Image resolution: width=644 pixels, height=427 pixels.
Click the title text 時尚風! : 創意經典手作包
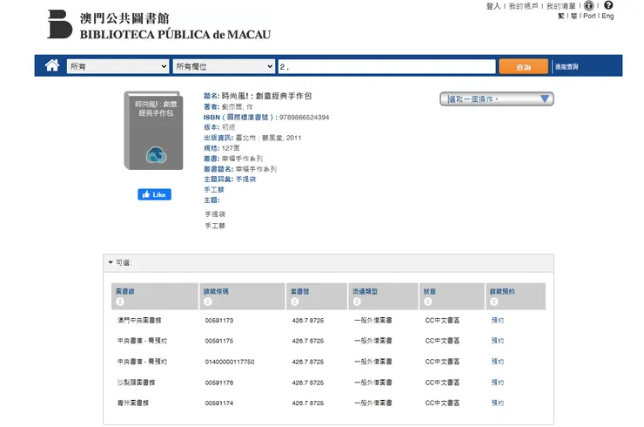pos(266,96)
